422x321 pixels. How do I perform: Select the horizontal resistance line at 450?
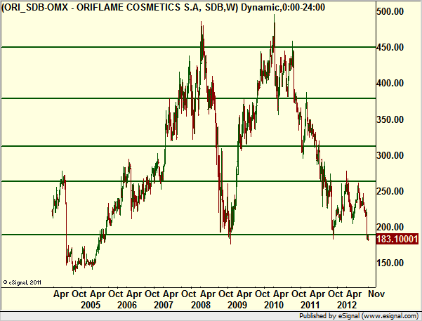tap(188, 47)
